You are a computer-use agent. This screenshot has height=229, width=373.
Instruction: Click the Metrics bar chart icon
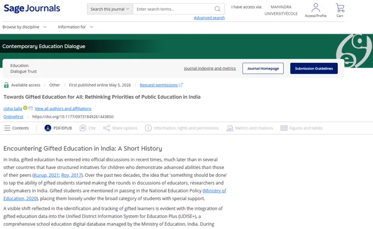(x=229, y=128)
